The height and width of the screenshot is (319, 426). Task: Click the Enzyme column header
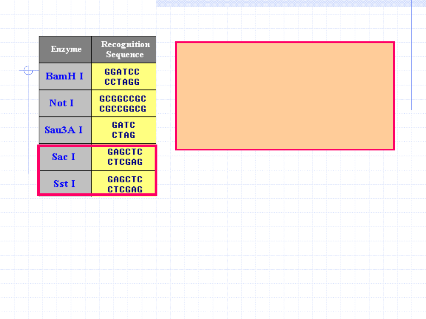pos(66,49)
